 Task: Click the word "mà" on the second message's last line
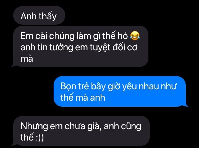tap(27, 59)
